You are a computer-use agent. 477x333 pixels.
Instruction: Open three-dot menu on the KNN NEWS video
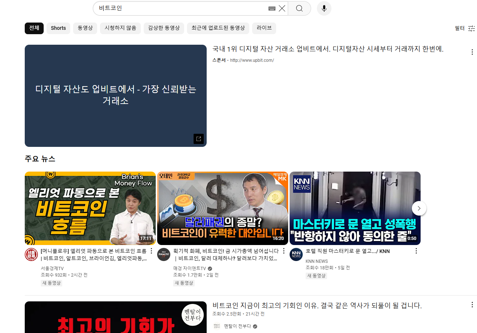coord(416,250)
